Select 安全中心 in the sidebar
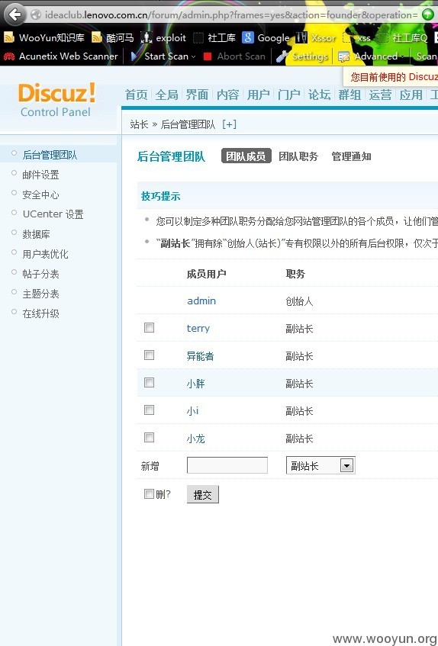This screenshot has height=646, width=438. pos(40,194)
